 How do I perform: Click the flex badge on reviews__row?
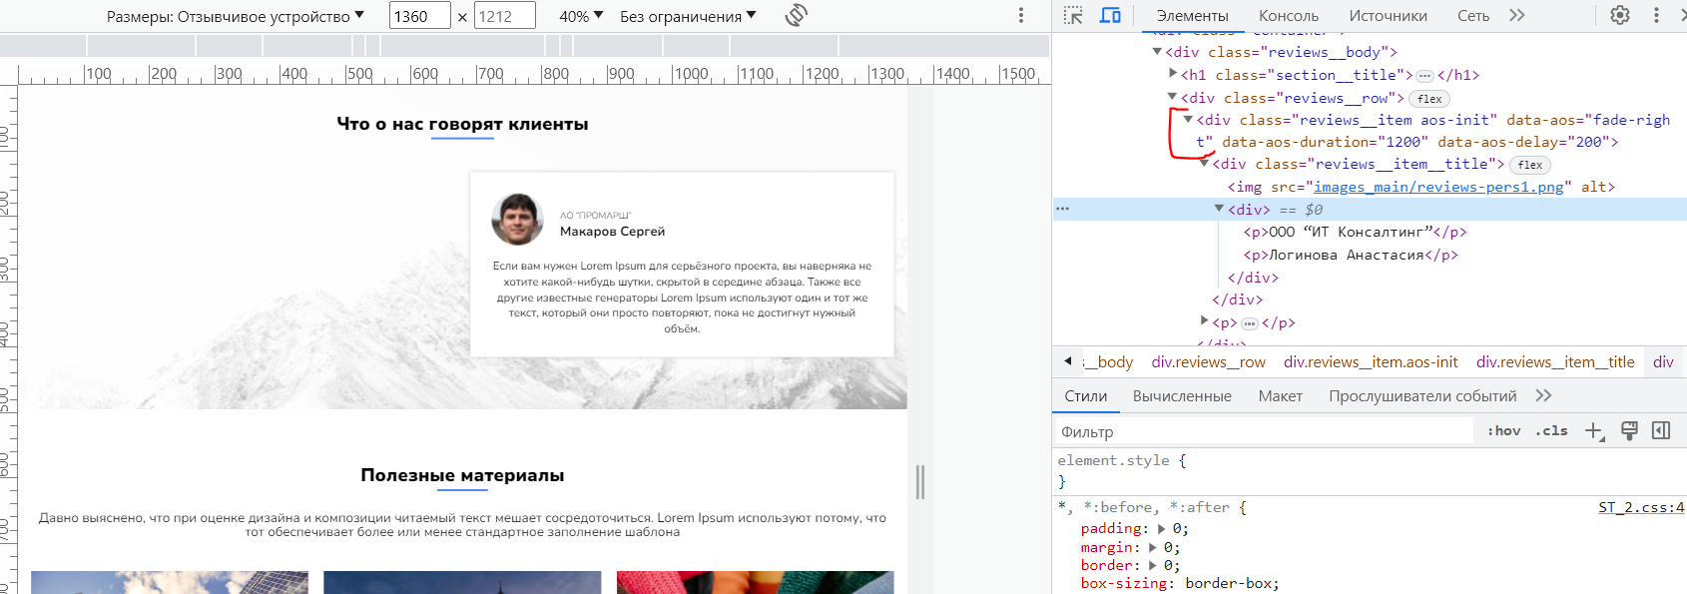coord(1429,99)
